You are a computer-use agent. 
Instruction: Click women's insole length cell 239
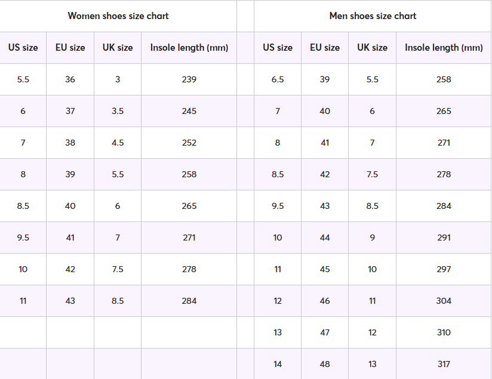(x=189, y=79)
